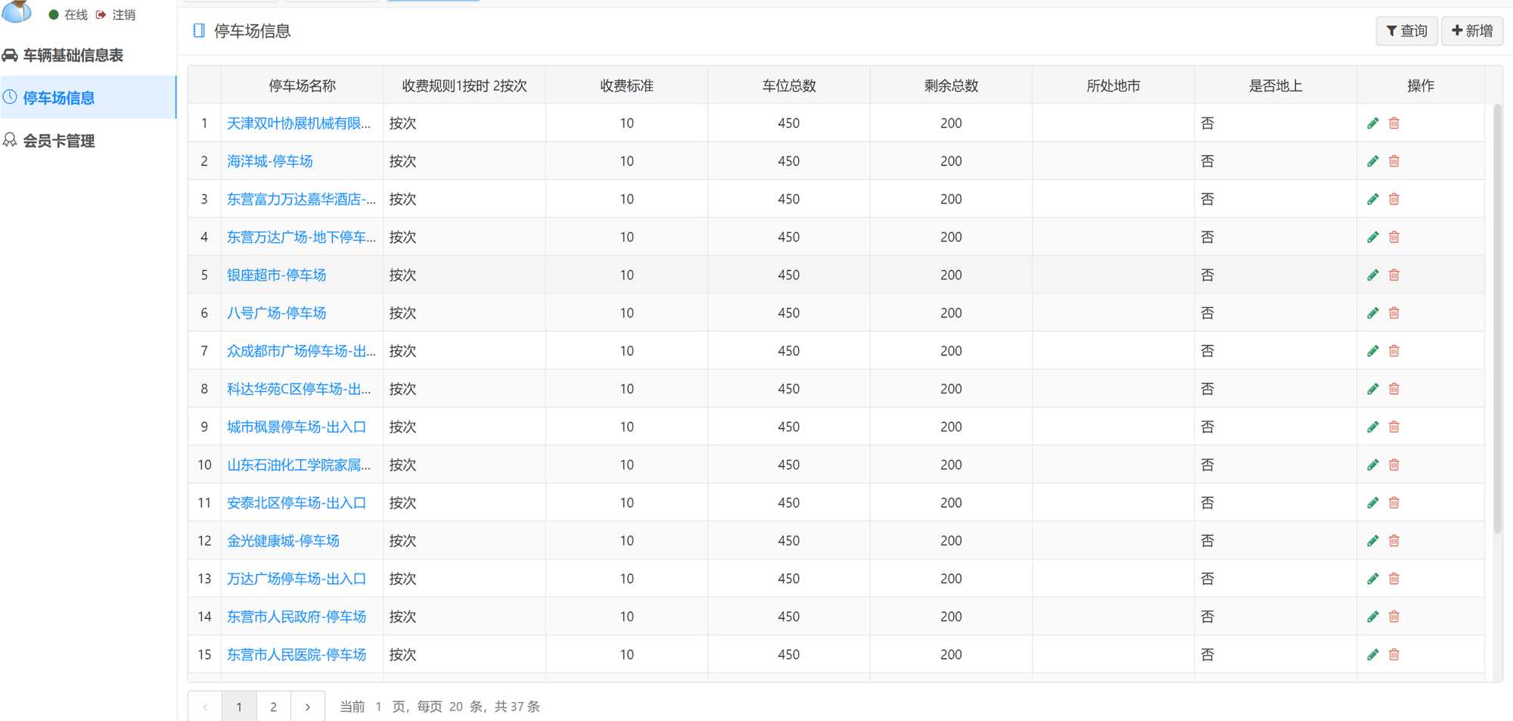Screen dimensions: 1513x721
Task: Delete row 9 城市枫景停车场 using trash icon
Action: click(1393, 427)
